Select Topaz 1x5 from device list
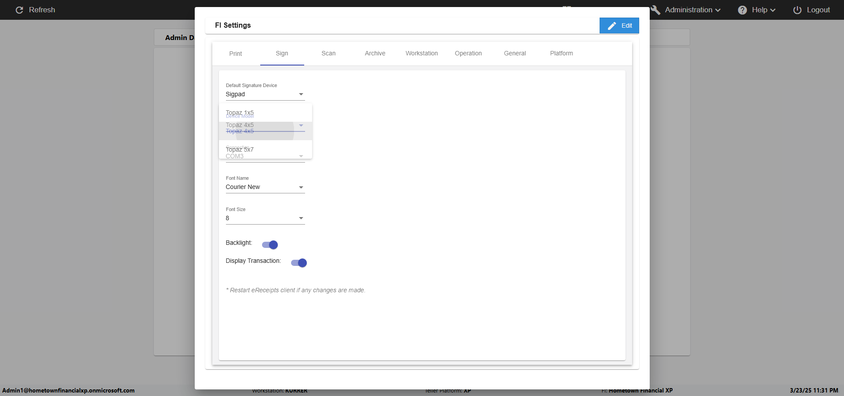Screen dimensions: 844x396 (266, 113)
